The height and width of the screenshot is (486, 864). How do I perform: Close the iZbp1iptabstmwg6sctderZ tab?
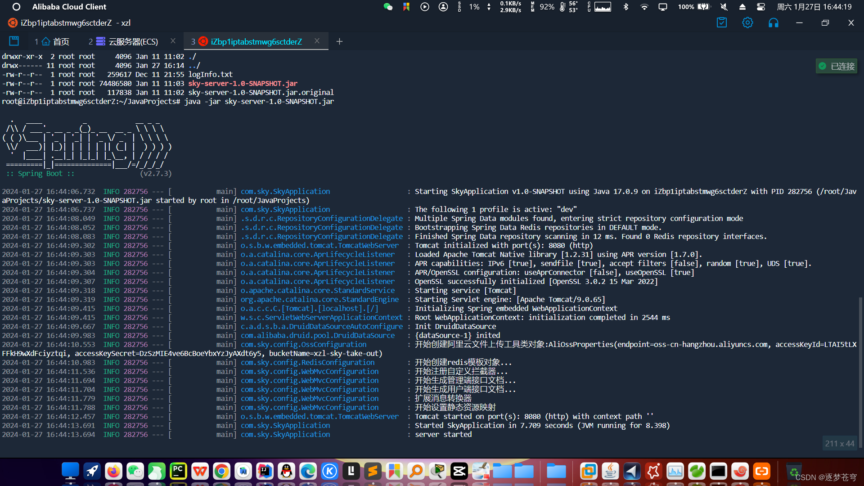pos(317,41)
